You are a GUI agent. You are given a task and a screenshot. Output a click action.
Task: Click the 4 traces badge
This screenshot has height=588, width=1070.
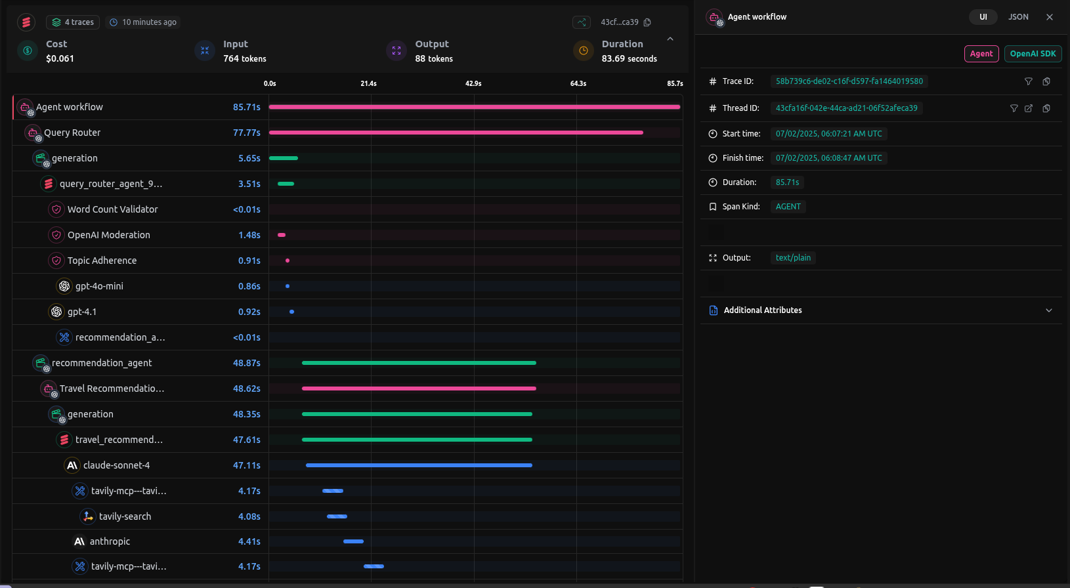[73, 22]
